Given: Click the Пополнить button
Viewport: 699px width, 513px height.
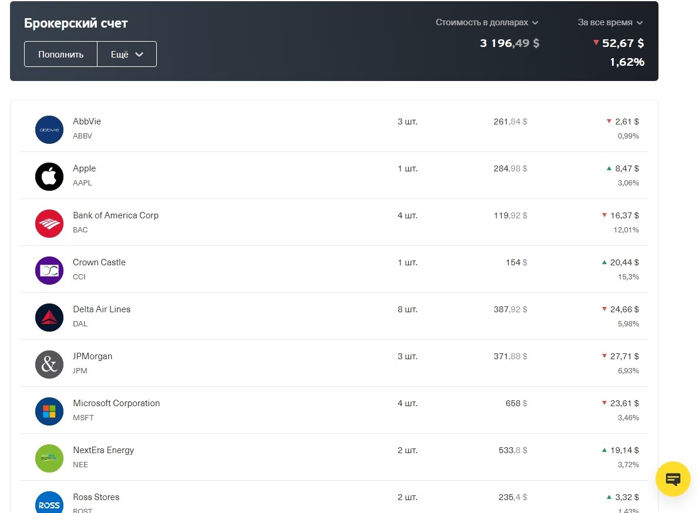Looking at the screenshot, I should (61, 55).
